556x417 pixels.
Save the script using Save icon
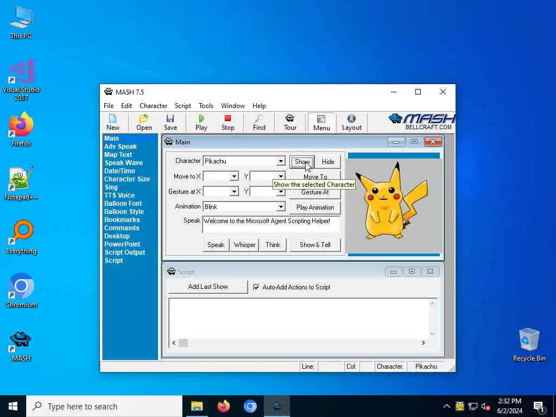click(x=170, y=122)
